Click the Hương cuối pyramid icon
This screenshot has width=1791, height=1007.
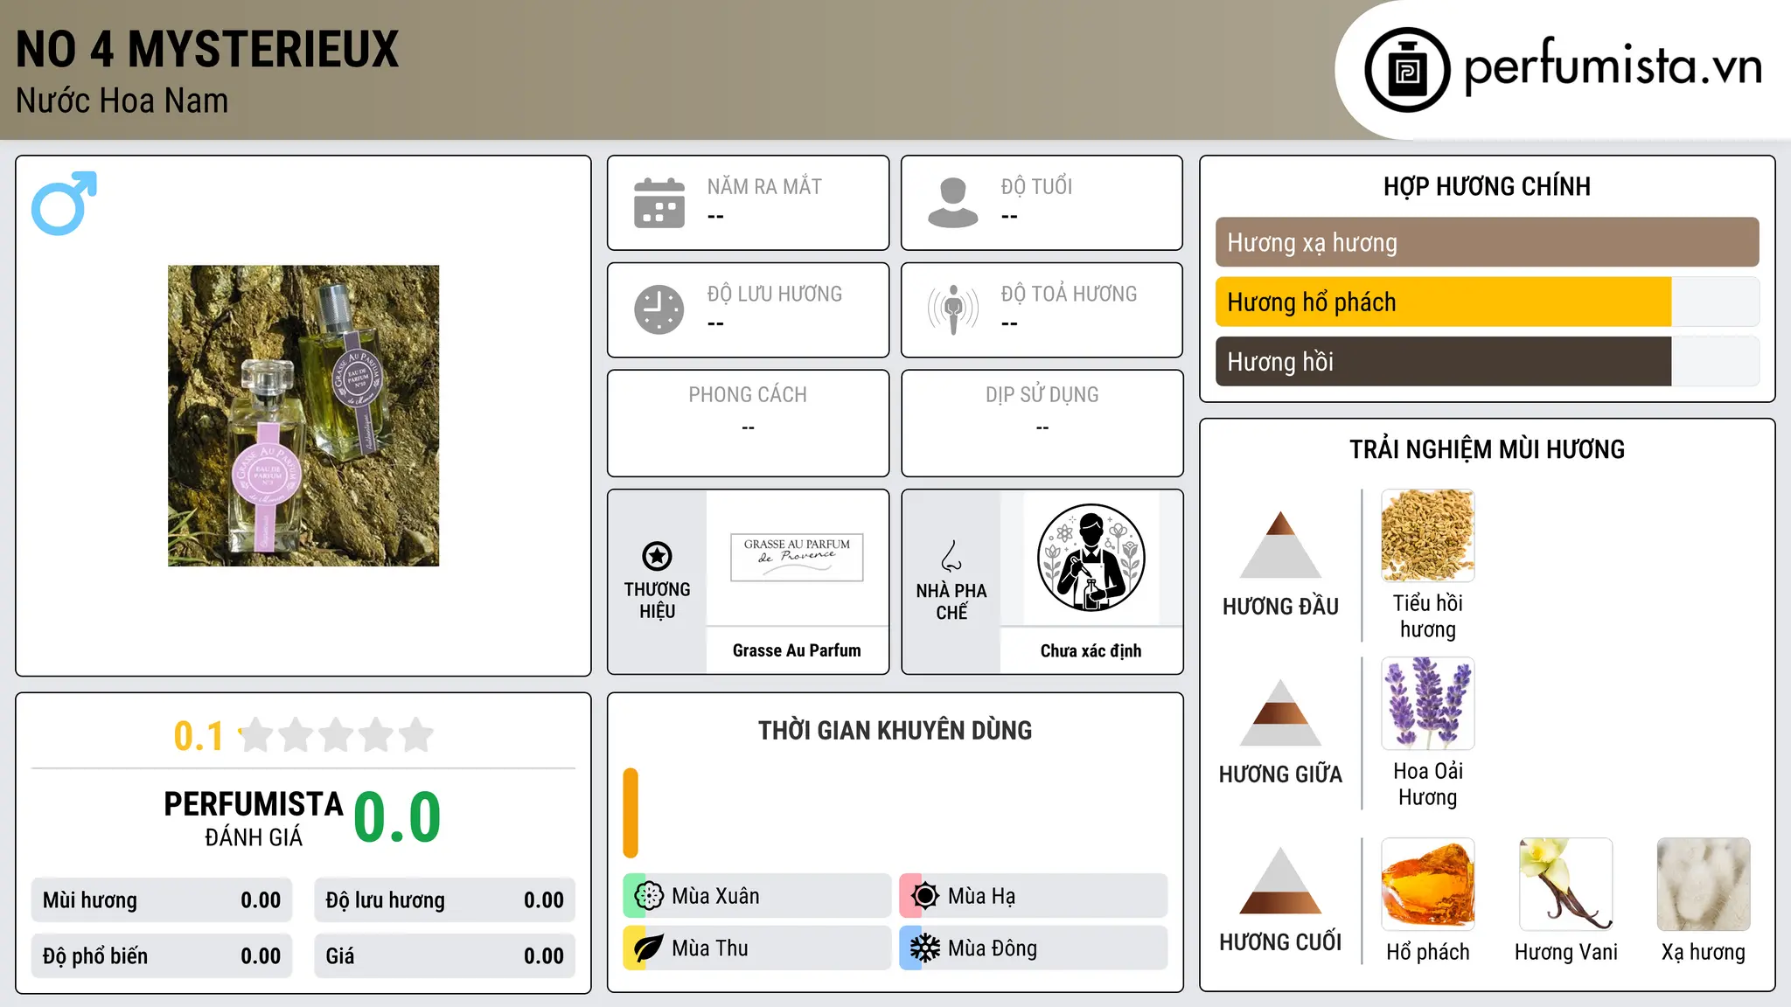tap(1280, 880)
